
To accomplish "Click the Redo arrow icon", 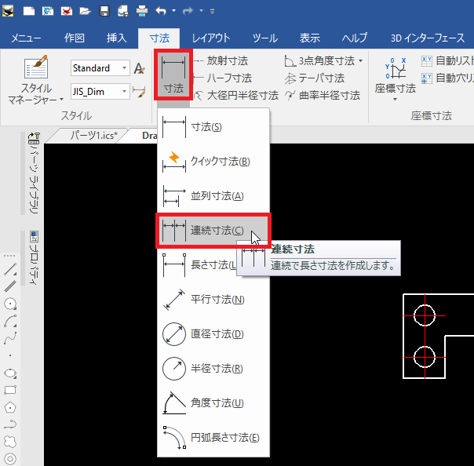I will click(x=188, y=11).
